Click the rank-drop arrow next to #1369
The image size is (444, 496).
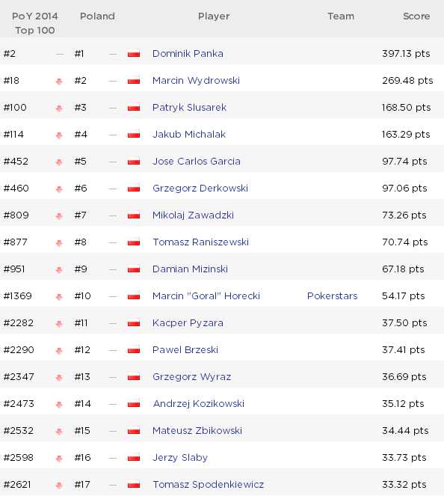(59, 297)
